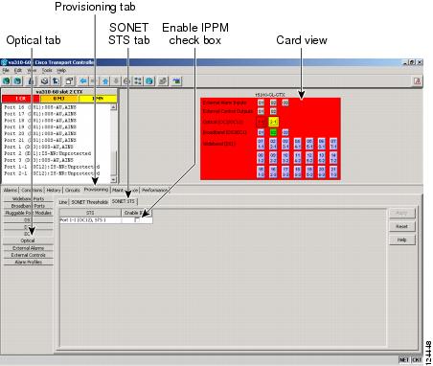Select green broadband port on card view
This screenshot has width=433, height=366.
(273, 132)
